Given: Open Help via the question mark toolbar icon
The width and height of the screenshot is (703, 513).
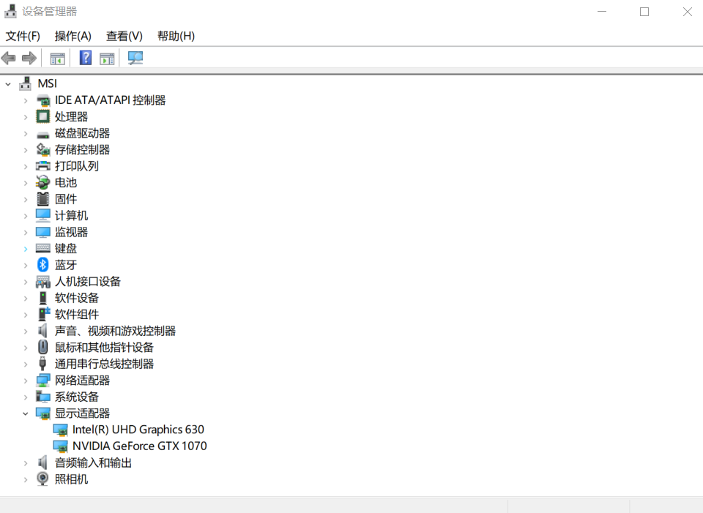Looking at the screenshot, I should click(85, 58).
